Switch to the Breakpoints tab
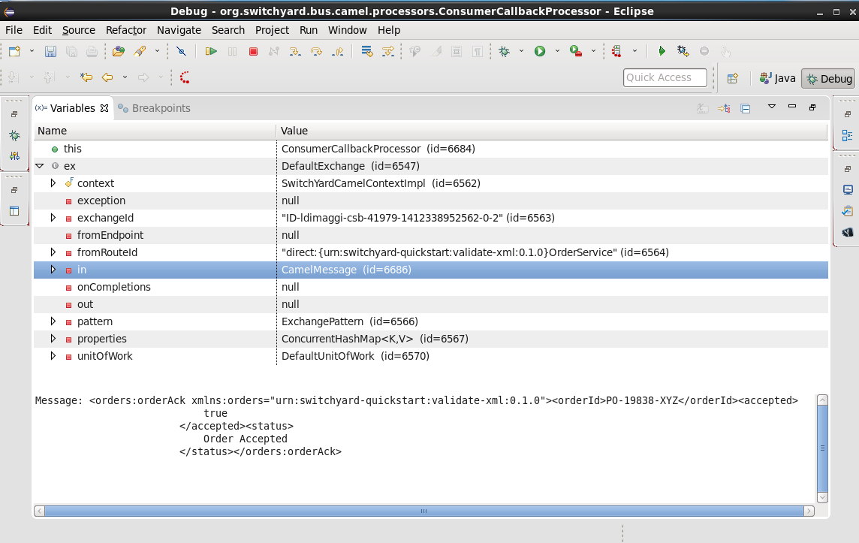The height and width of the screenshot is (543, 859). click(155, 108)
